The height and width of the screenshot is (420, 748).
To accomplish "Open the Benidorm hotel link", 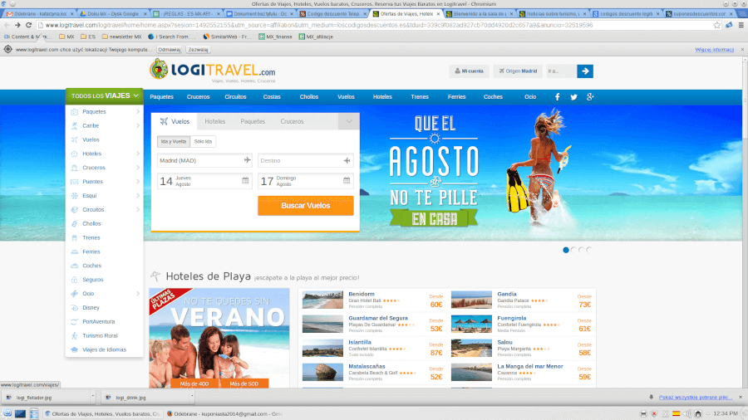I will pos(362,295).
